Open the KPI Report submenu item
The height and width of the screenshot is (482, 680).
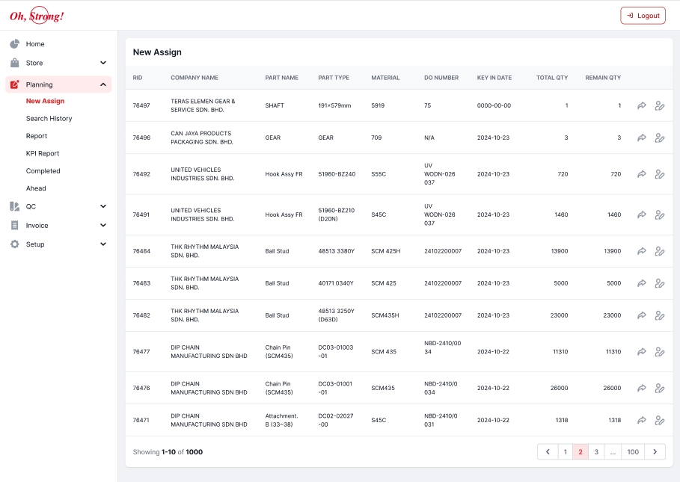tap(42, 154)
